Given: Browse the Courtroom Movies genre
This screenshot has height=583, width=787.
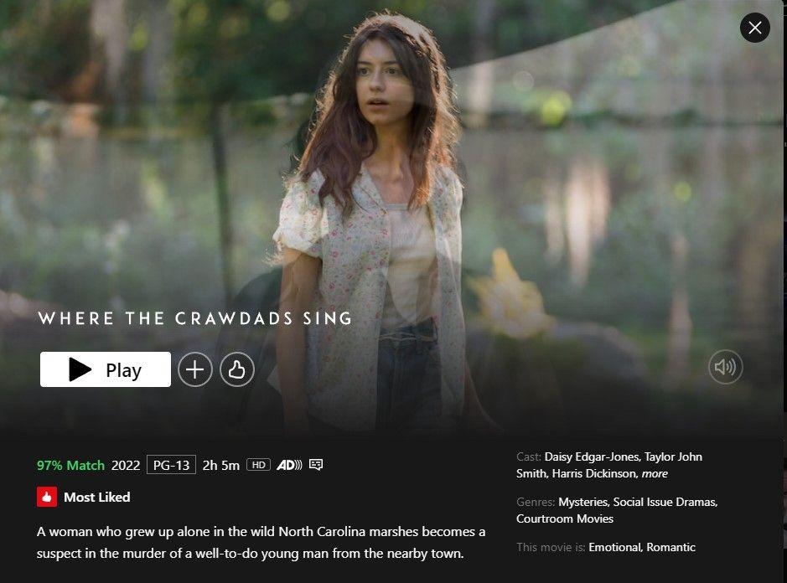Looking at the screenshot, I should [x=565, y=519].
